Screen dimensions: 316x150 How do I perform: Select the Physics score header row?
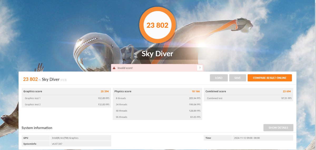click(157, 91)
